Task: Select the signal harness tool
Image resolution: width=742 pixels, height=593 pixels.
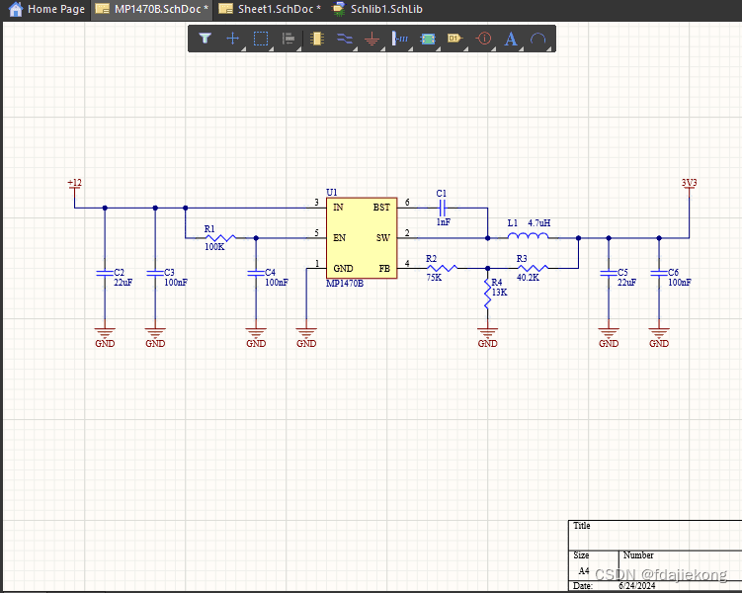Action: click(400, 39)
